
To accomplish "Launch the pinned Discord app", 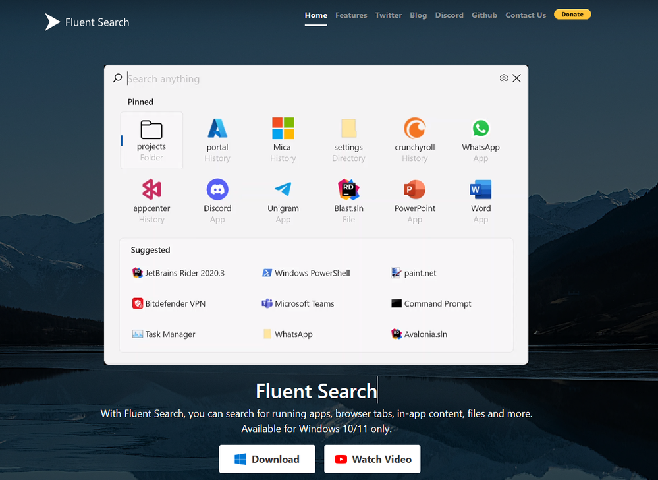I will tap(217, 201).
